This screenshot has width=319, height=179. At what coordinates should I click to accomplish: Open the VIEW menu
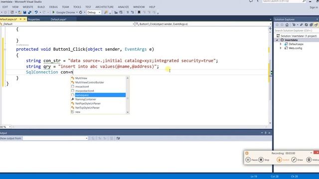15,7
